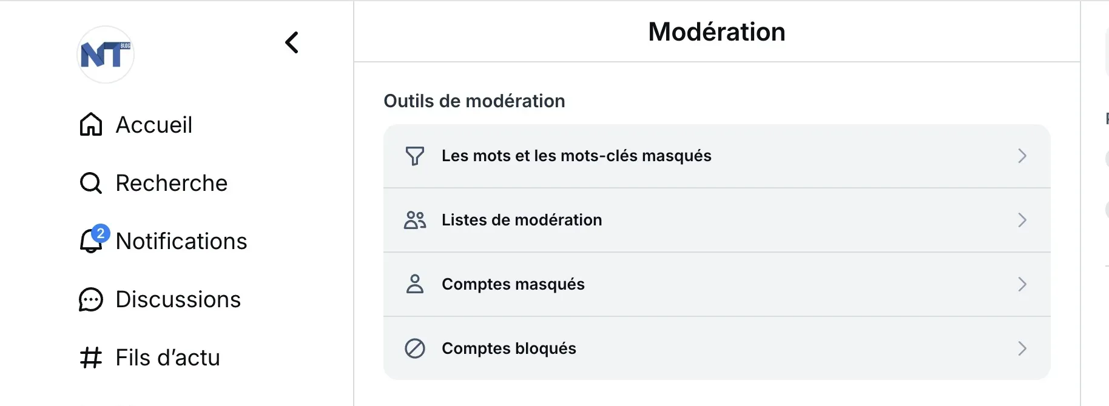
Task: Expand the Comptes masqués chevron
Action: coord(1022,284)
